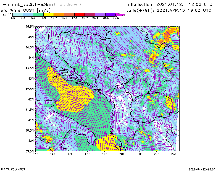Click the light blue 3.3–5.4 legend swatch
Screen dimensions: 221x171
pos(28,15)
